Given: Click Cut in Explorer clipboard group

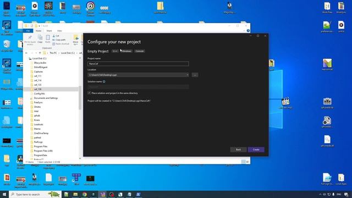Looking at the screenshot, I should (x=56, y=36).
